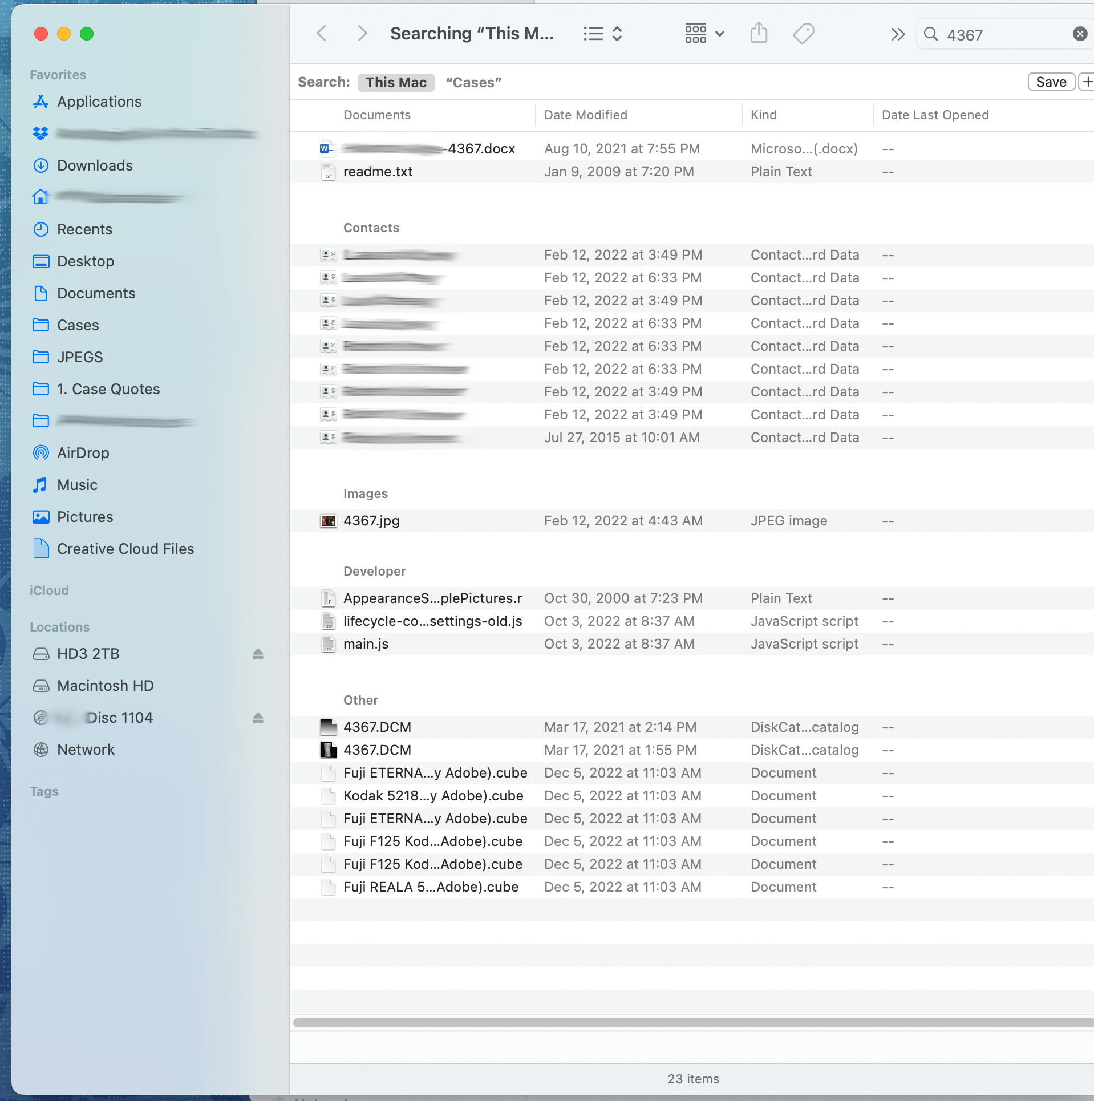Select the readme.txt file
The height and width of the screenshot is (1101, 1094).
(691, 172)
